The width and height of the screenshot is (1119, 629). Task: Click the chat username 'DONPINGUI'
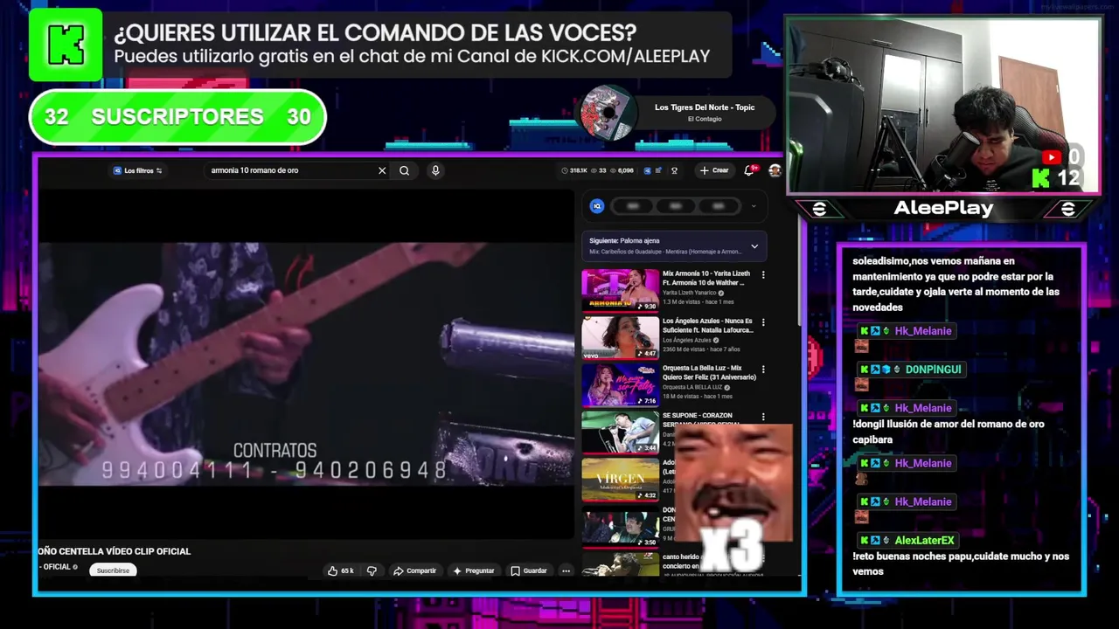pos(933,370)
